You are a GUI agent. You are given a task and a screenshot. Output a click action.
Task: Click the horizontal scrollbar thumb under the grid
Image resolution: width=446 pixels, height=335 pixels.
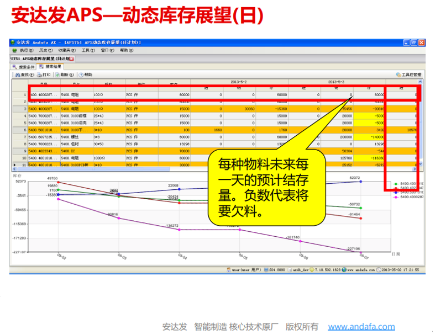click(93, 169)
